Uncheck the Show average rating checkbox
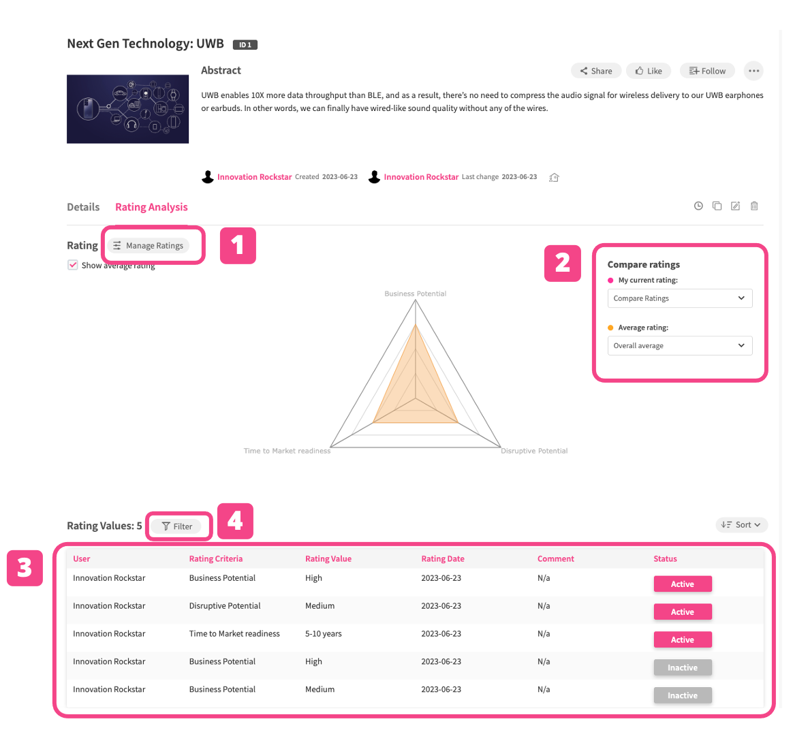This screenshot has width=793, height=730. pos(73,265)
